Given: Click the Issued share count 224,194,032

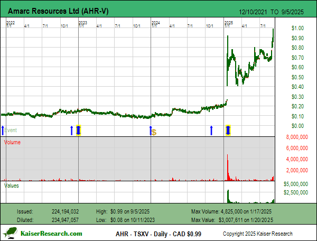Looking at the screenshot, I should (65, 212).
